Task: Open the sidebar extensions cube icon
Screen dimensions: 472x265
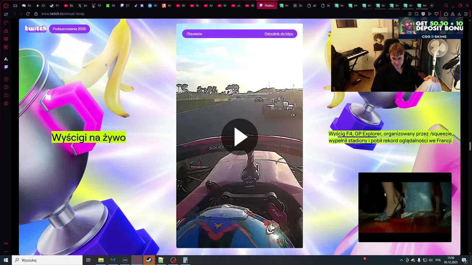Action: coord(6,95)
